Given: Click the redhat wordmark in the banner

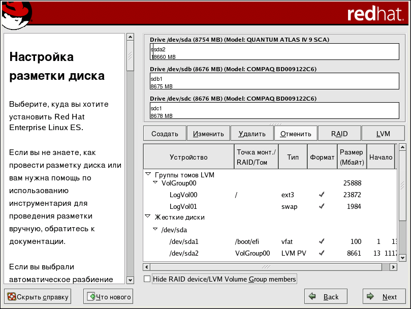Looking at the screenshot, I should 375,14.
